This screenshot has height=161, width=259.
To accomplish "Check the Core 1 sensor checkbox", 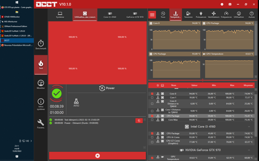I will tap(152, 97).
